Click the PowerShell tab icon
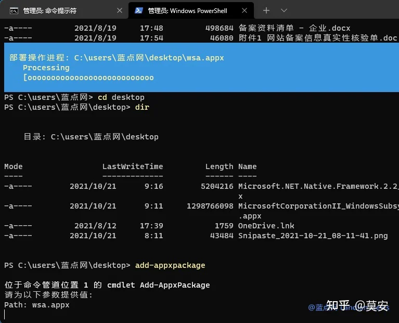 tap(139, 11)
